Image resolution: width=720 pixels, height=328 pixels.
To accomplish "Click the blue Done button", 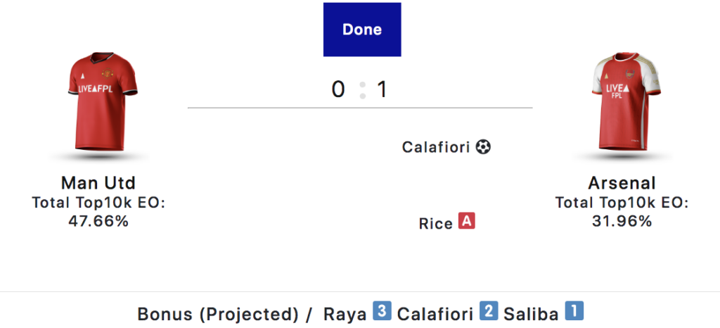I will click(x=362, y=30).
